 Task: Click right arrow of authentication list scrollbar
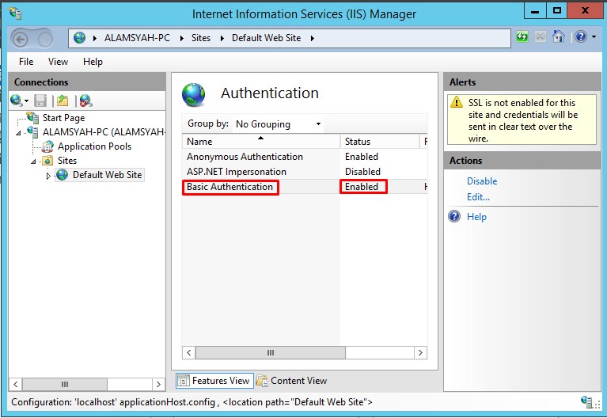(420, 352)
